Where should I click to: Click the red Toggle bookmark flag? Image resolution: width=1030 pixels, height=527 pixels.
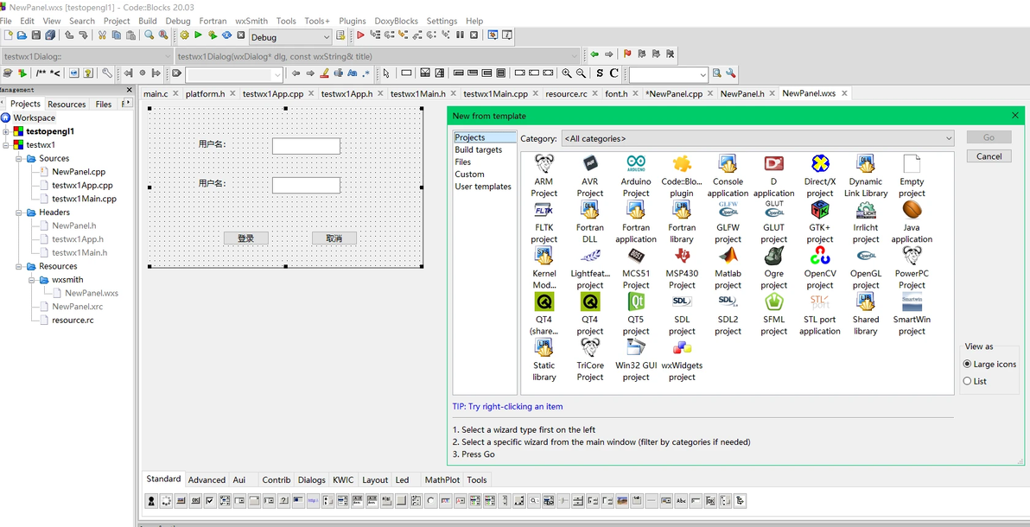click(x=627, y=54)
